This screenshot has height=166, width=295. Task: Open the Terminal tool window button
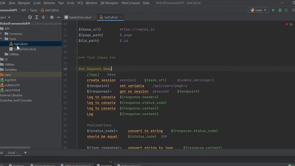click(104, 165)
